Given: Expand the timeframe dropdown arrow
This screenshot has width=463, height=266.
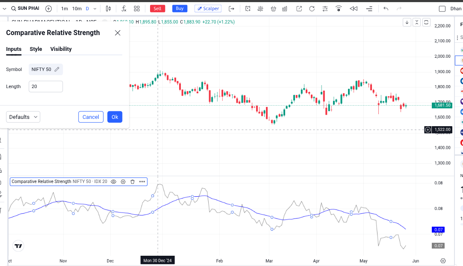Looking at the screenshot, I should pyautogui.click(x=95, y=9).
